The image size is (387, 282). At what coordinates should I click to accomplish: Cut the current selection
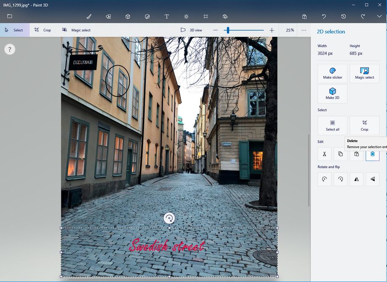click(x=324, y=154)
